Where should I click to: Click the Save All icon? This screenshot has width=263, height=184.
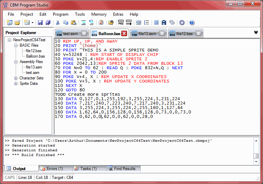coord(48,23)
